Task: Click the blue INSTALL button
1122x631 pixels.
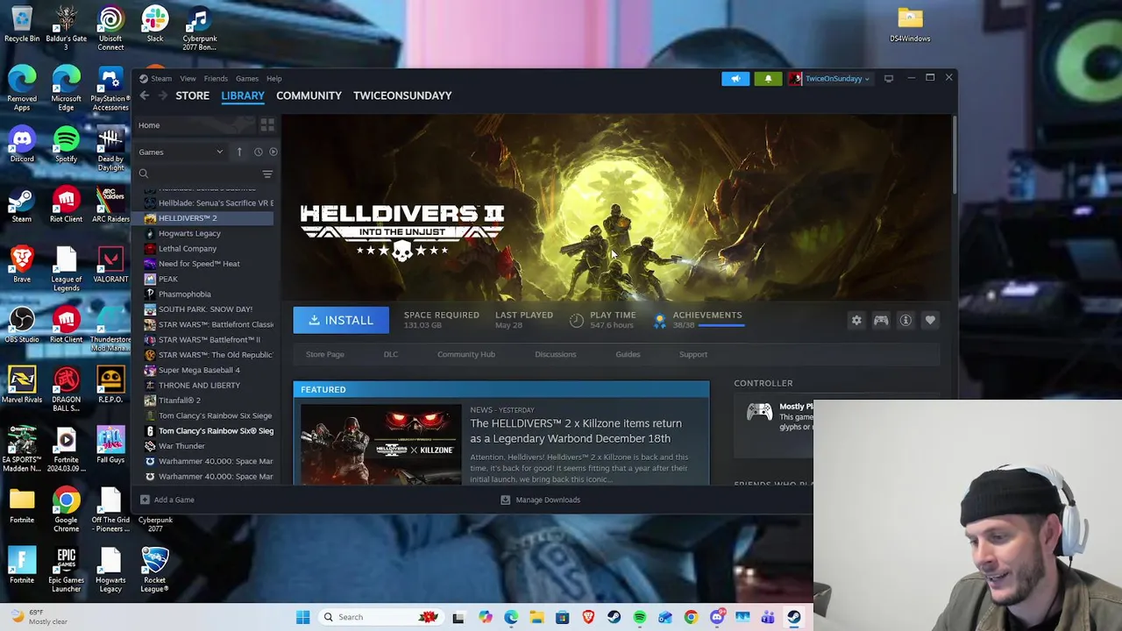Action: click(341, 321)
